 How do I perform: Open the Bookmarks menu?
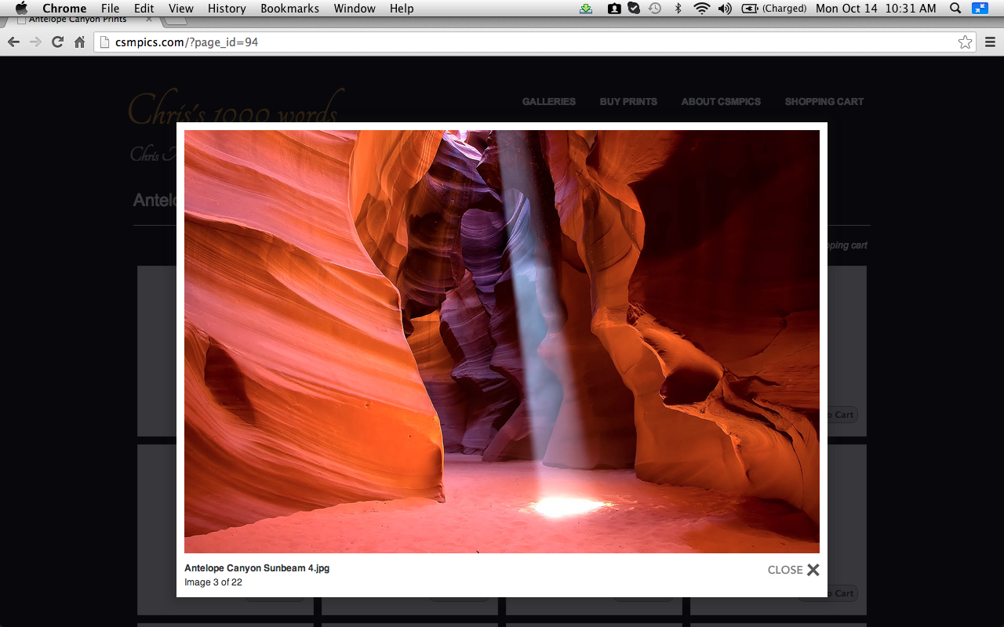pos(289,8)
